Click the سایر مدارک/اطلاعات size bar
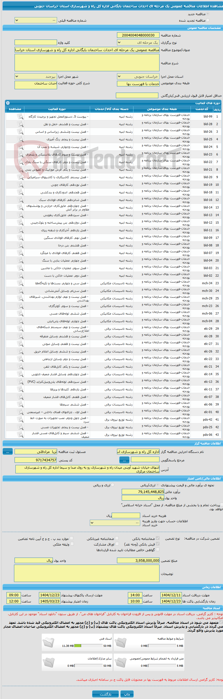 [x=89, y=666]
